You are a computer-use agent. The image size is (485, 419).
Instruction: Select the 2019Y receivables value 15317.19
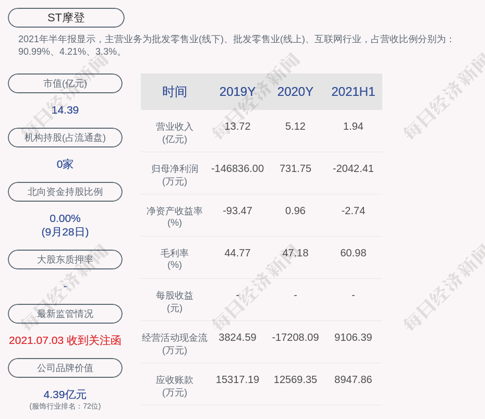click(x=237, y=379)
